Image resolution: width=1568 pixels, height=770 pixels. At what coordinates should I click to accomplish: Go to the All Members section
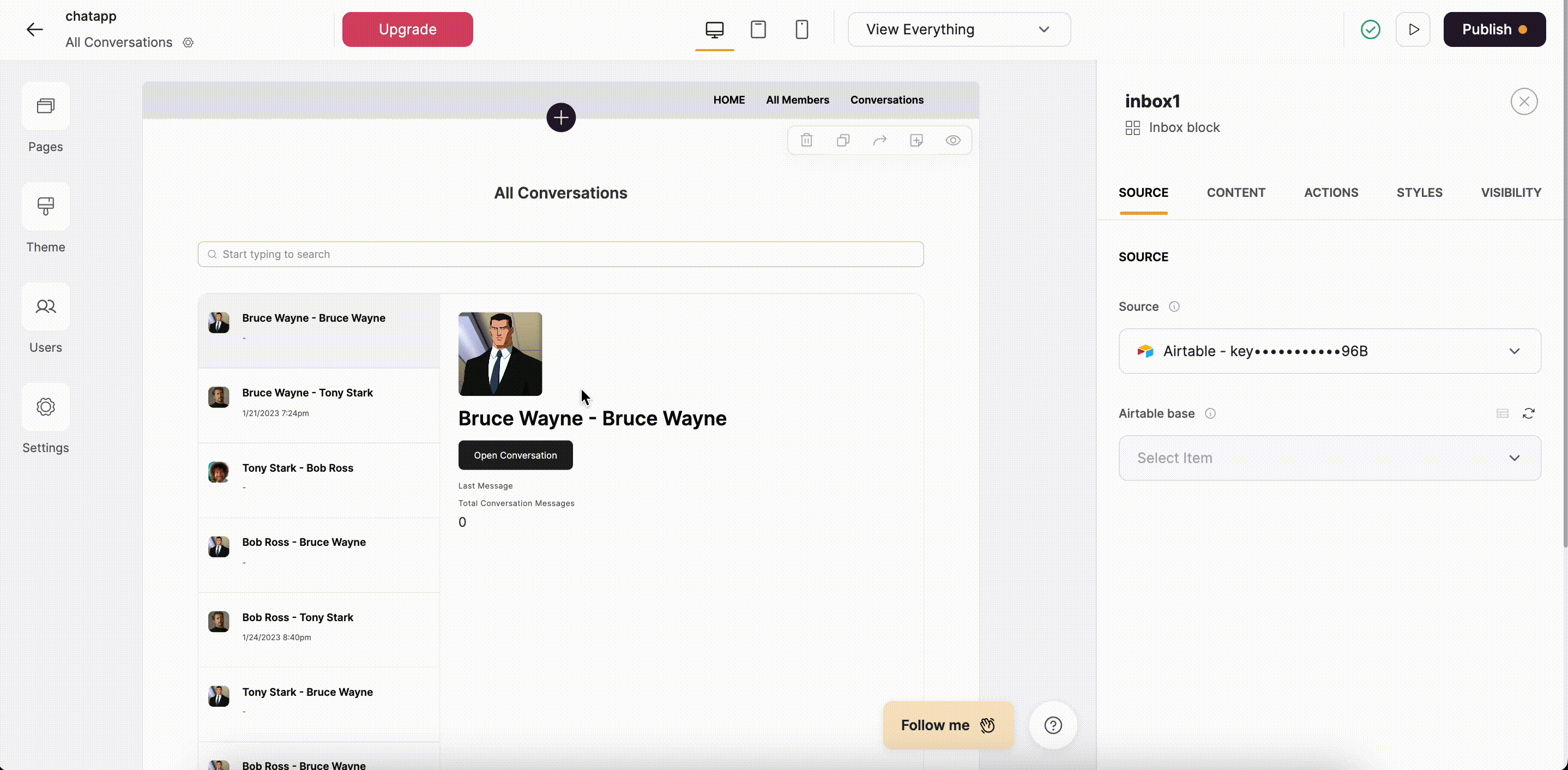click(x=798, y=100)
